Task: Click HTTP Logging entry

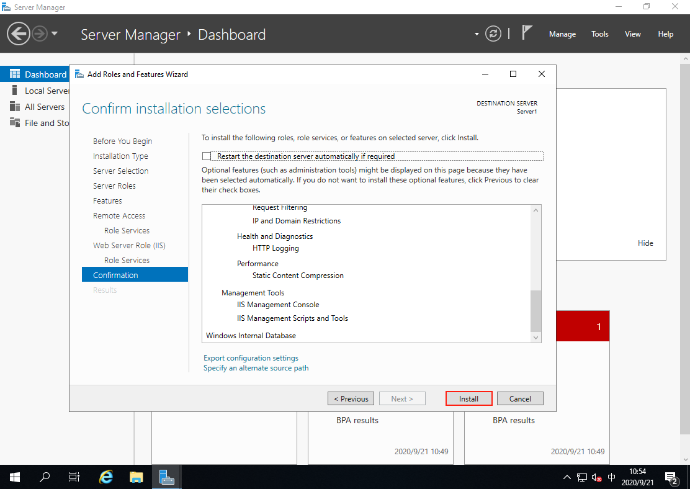Action: tap(276, 248)
